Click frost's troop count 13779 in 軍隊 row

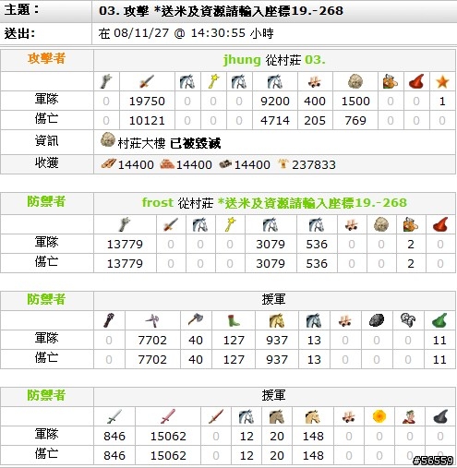coord(125,244)
